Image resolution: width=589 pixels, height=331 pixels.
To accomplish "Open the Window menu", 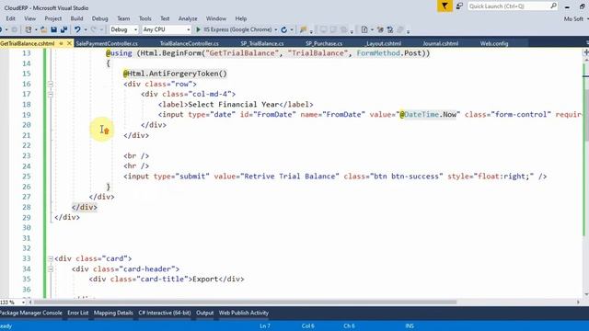I will click(x=216, y=18).
